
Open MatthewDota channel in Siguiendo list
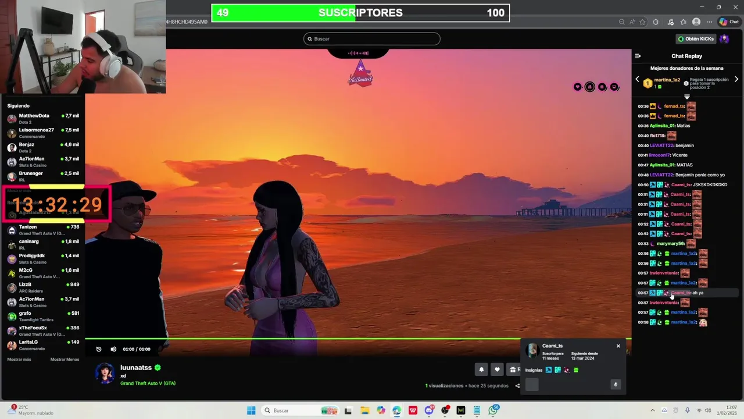click(x=43, y=119)
